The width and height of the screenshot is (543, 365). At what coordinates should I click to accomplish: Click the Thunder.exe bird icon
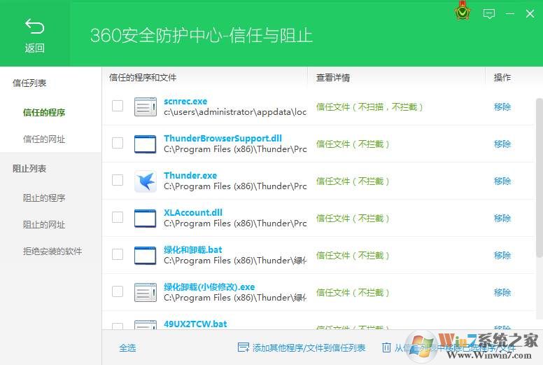(x=146, y=181)
